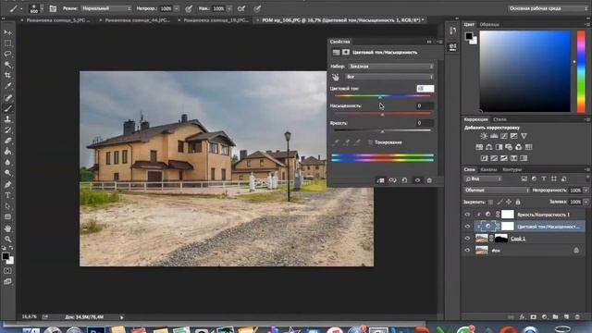Select the History Brush tool
Viewport: 592px width, 333px height.
(x=7, y=130)
